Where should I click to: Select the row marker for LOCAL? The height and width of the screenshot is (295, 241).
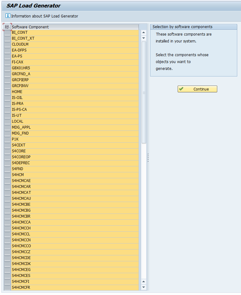(7, 121)
